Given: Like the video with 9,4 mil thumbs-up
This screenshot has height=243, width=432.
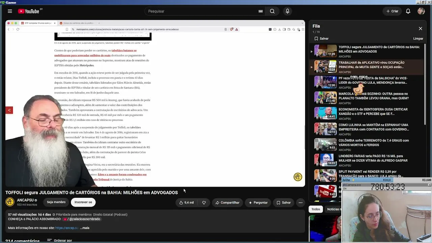Looking at the screenshot, I should [186, 202].
